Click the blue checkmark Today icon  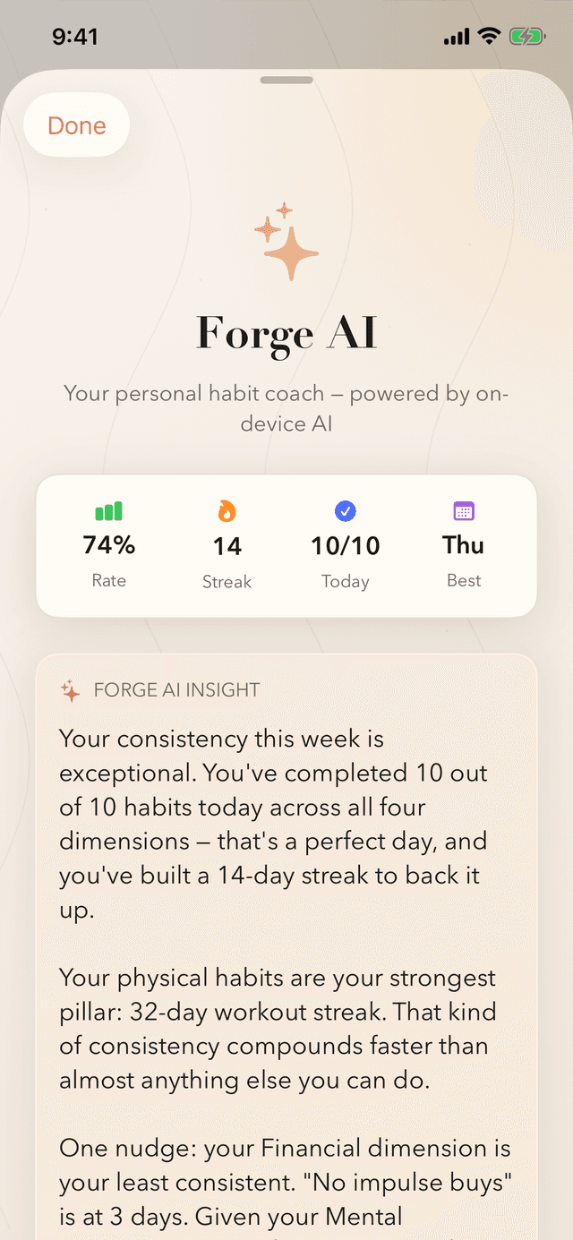pyautogui.click(x=345, y=511)
